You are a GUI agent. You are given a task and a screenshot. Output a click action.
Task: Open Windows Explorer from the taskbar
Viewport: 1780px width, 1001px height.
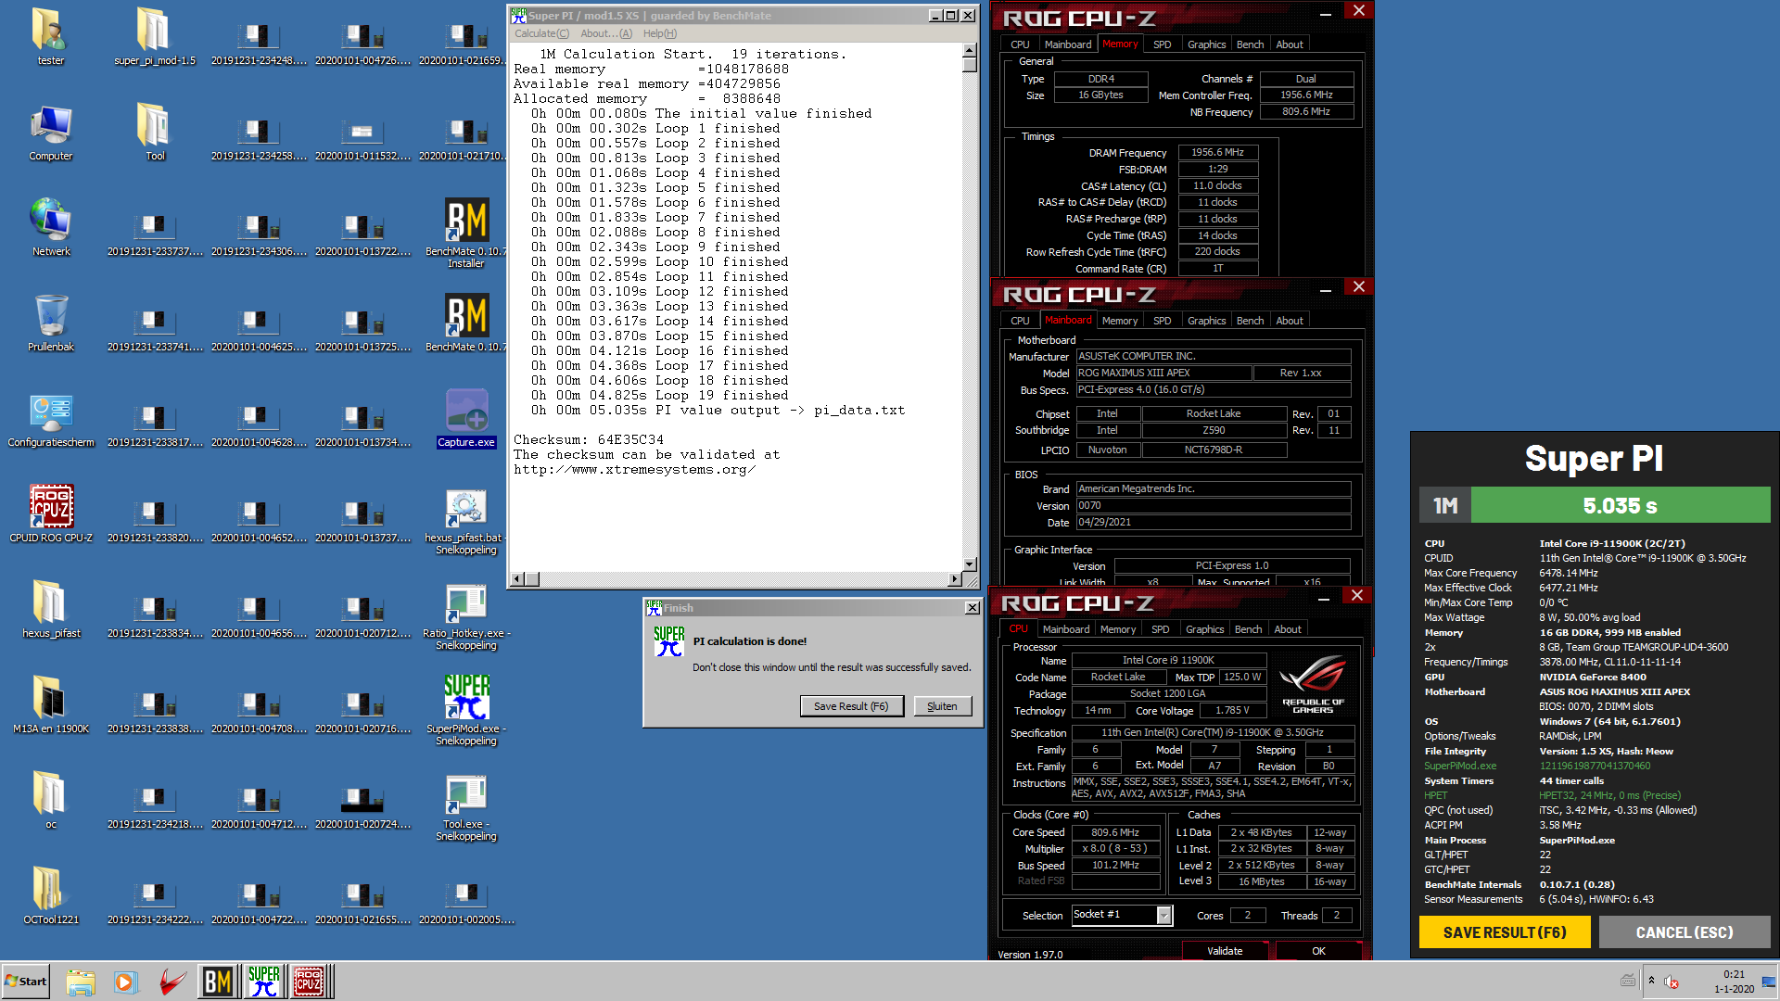[x=81, y=982]
